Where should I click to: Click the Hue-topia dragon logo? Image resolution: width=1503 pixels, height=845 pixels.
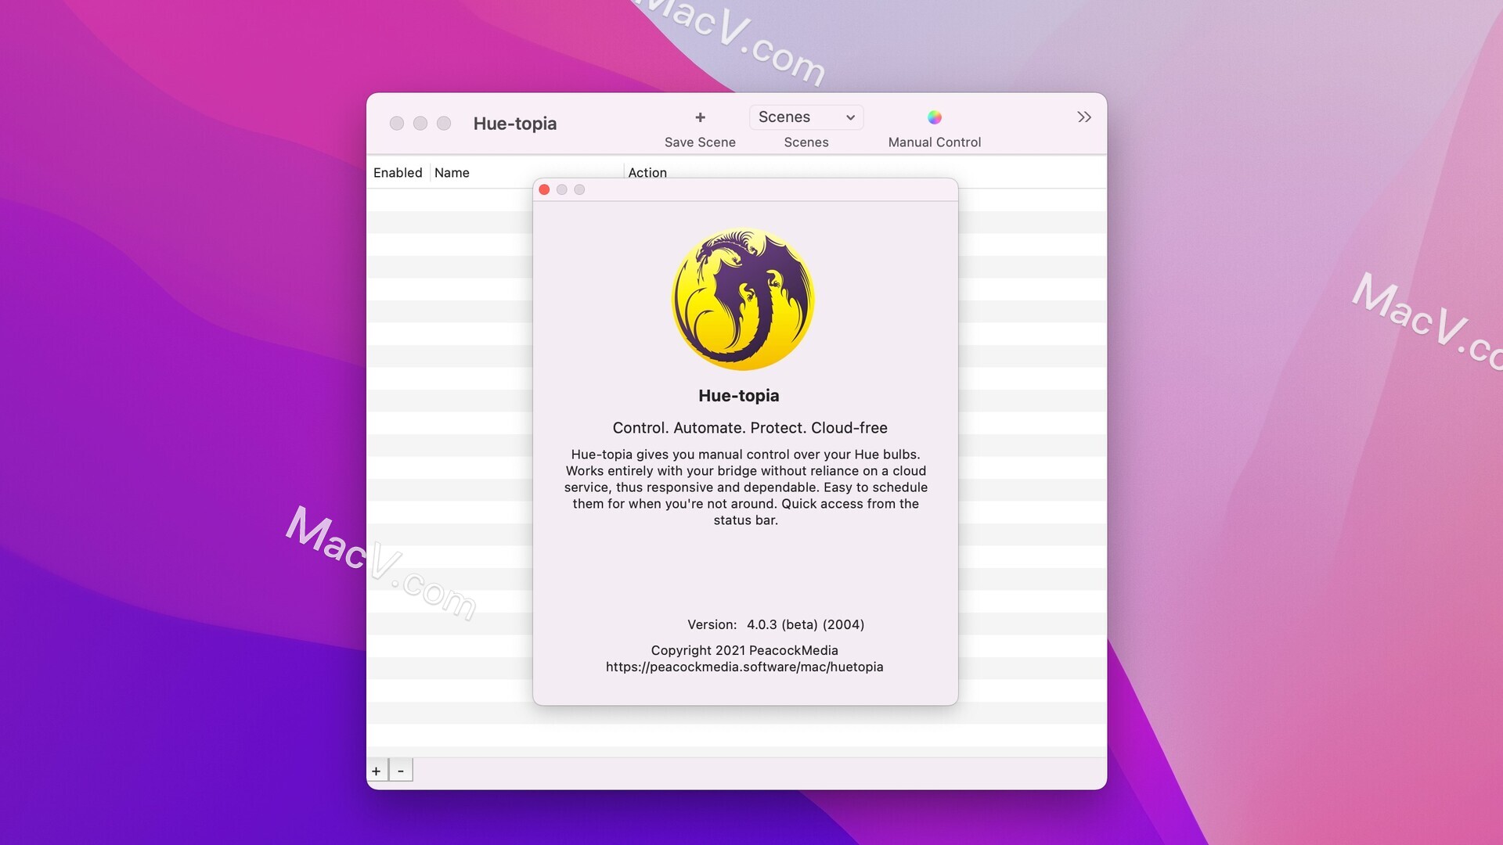tap(743, 299)
